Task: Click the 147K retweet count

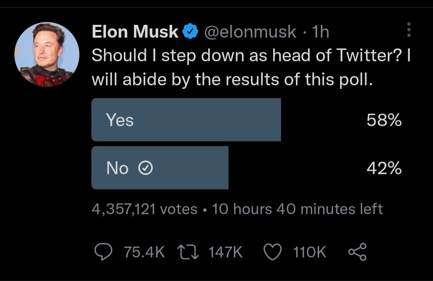Action: click(x=226, y=252)
